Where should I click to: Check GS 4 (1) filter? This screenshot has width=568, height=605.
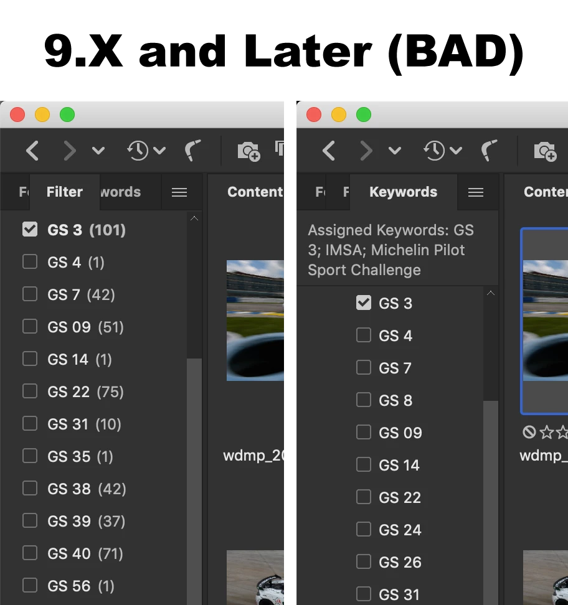(30, 261)
